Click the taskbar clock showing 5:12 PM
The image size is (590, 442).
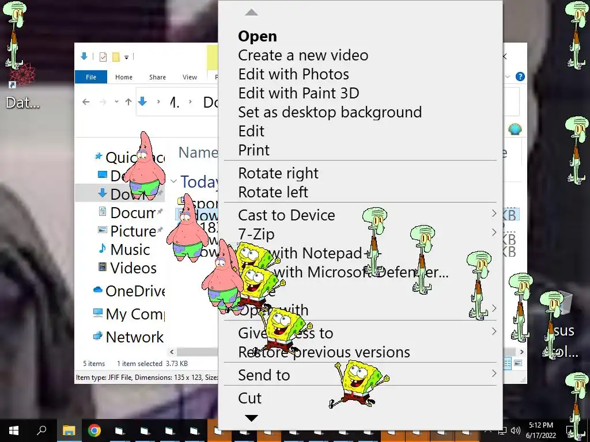coord(540,430)
